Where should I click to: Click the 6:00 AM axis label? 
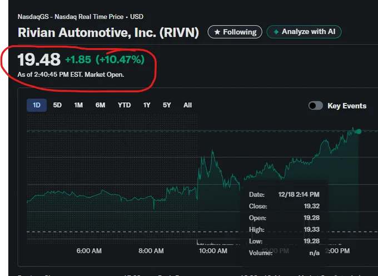click(x=89, y=251)
